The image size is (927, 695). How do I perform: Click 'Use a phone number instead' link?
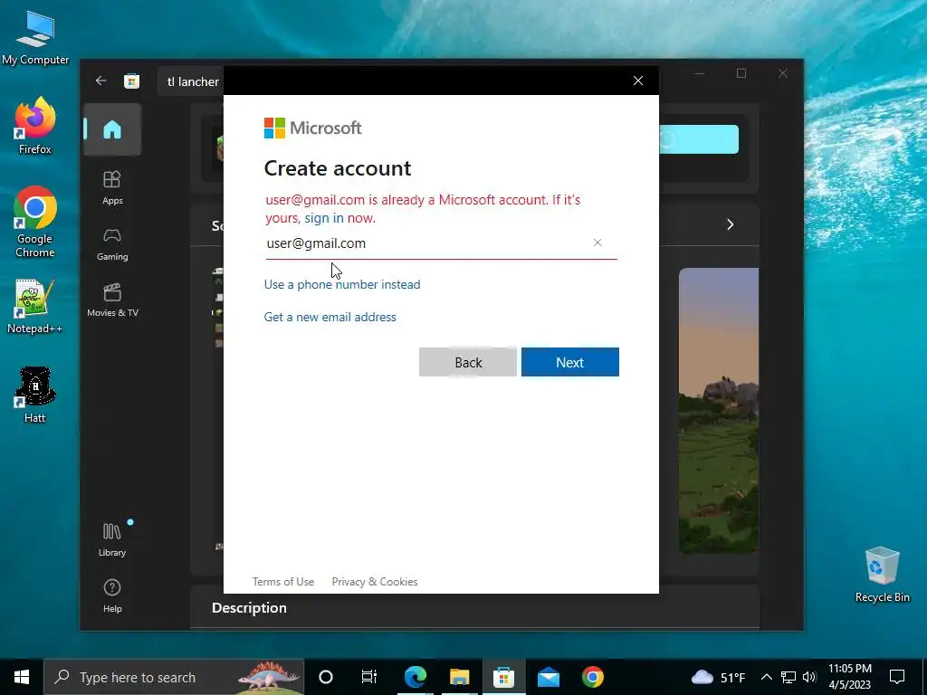[x=342, y=284]
